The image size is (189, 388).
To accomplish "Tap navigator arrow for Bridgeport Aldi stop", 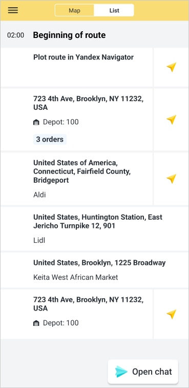I will [171, 179].
